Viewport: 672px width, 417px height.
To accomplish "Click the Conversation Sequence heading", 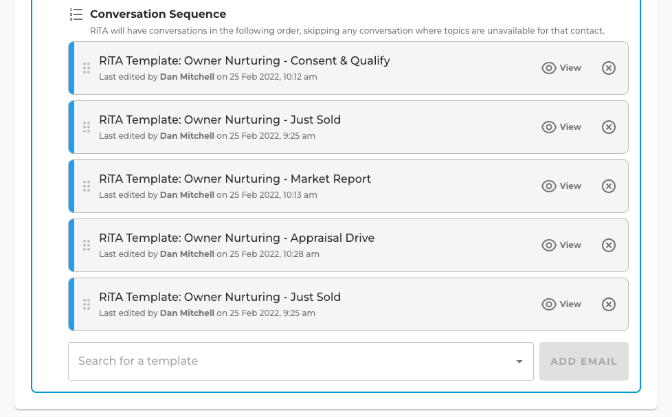I will pyautogui.click(x=158, y=14).
